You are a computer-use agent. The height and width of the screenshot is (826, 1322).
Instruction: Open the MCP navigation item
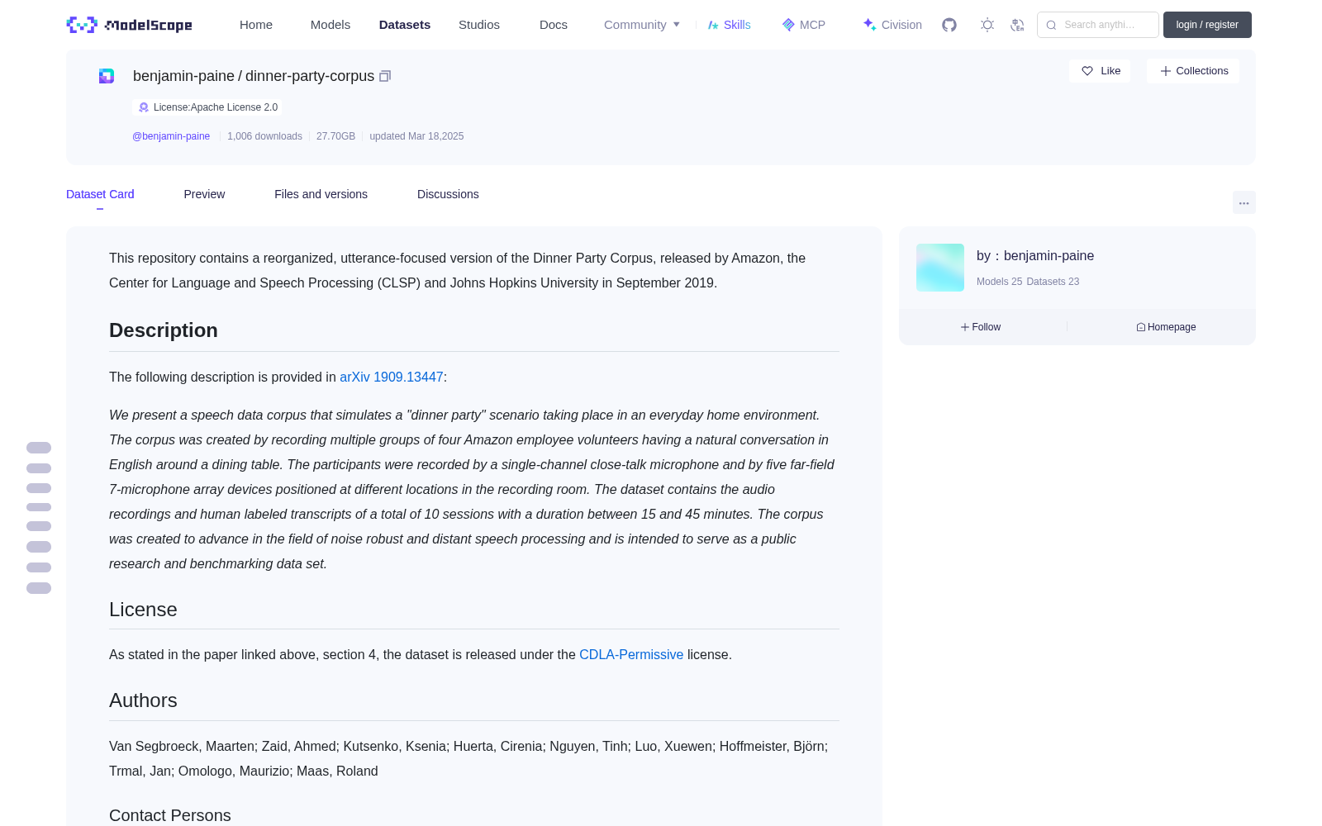[x=804, y=25]
